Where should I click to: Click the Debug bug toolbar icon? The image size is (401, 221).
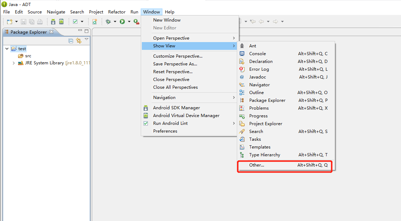pos(108,22)
